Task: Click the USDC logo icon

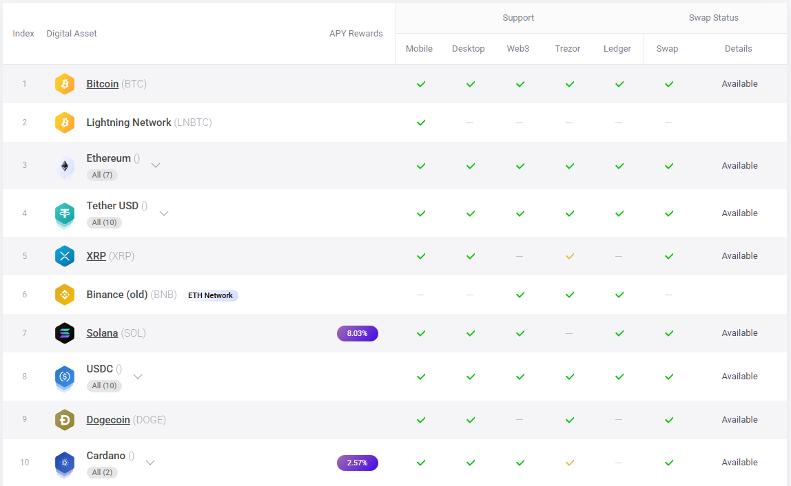Action: click(x=65, y=378)
